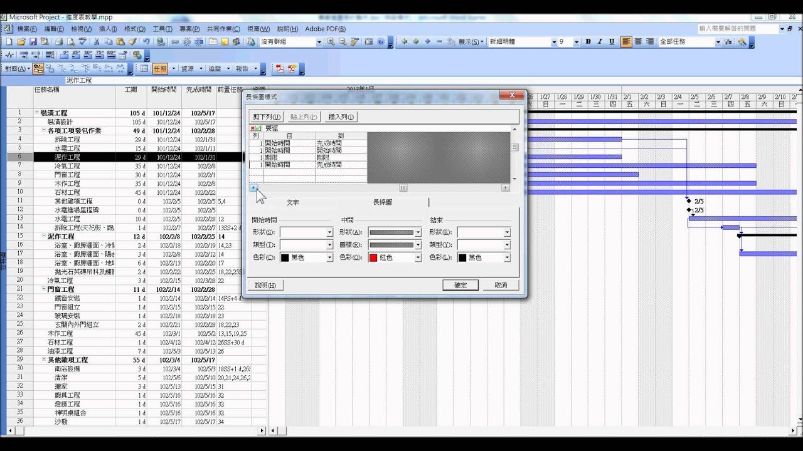Open the 全部任務 filter dropdown
803x451 pixels.
pos(718,41)
